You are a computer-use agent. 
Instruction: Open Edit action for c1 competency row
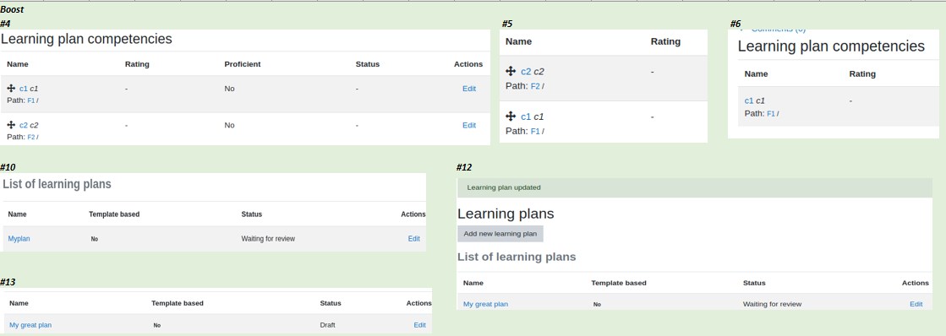tap(469, 89)
